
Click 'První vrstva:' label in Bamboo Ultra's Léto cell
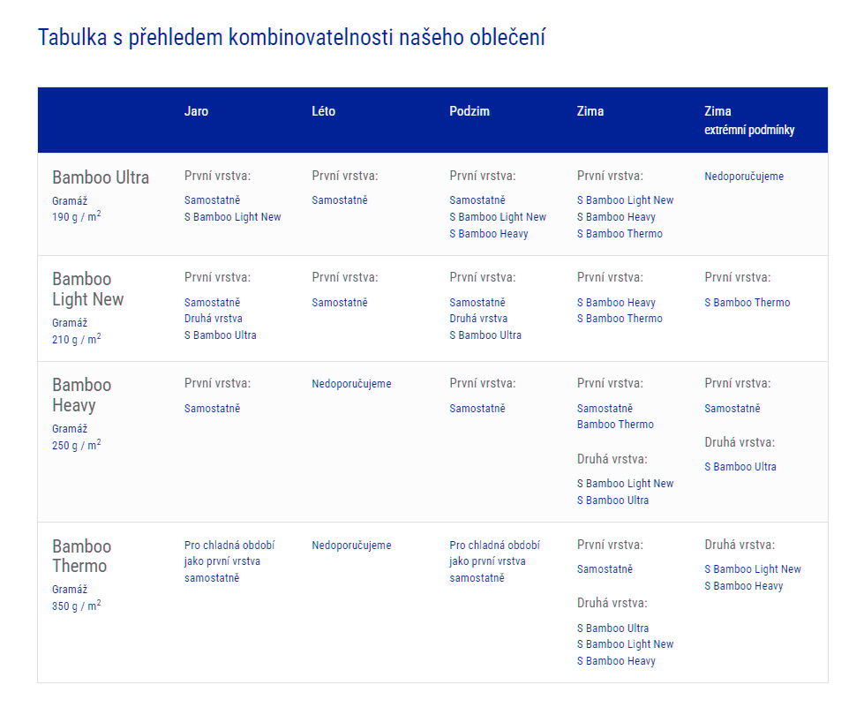point(345,176)
